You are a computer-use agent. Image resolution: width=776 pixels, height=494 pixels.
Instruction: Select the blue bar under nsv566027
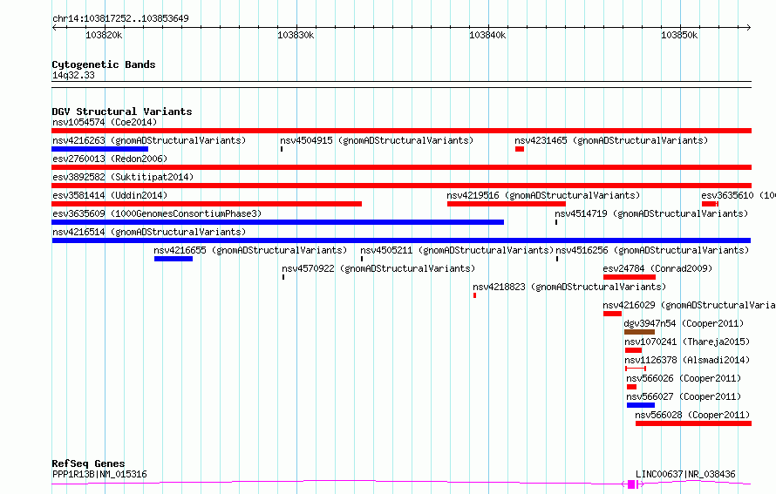click(x=641, y=405)
